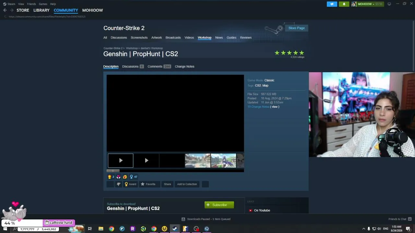
Task: Click the Steam taskbar icon
Action: [x=174, y=229]
